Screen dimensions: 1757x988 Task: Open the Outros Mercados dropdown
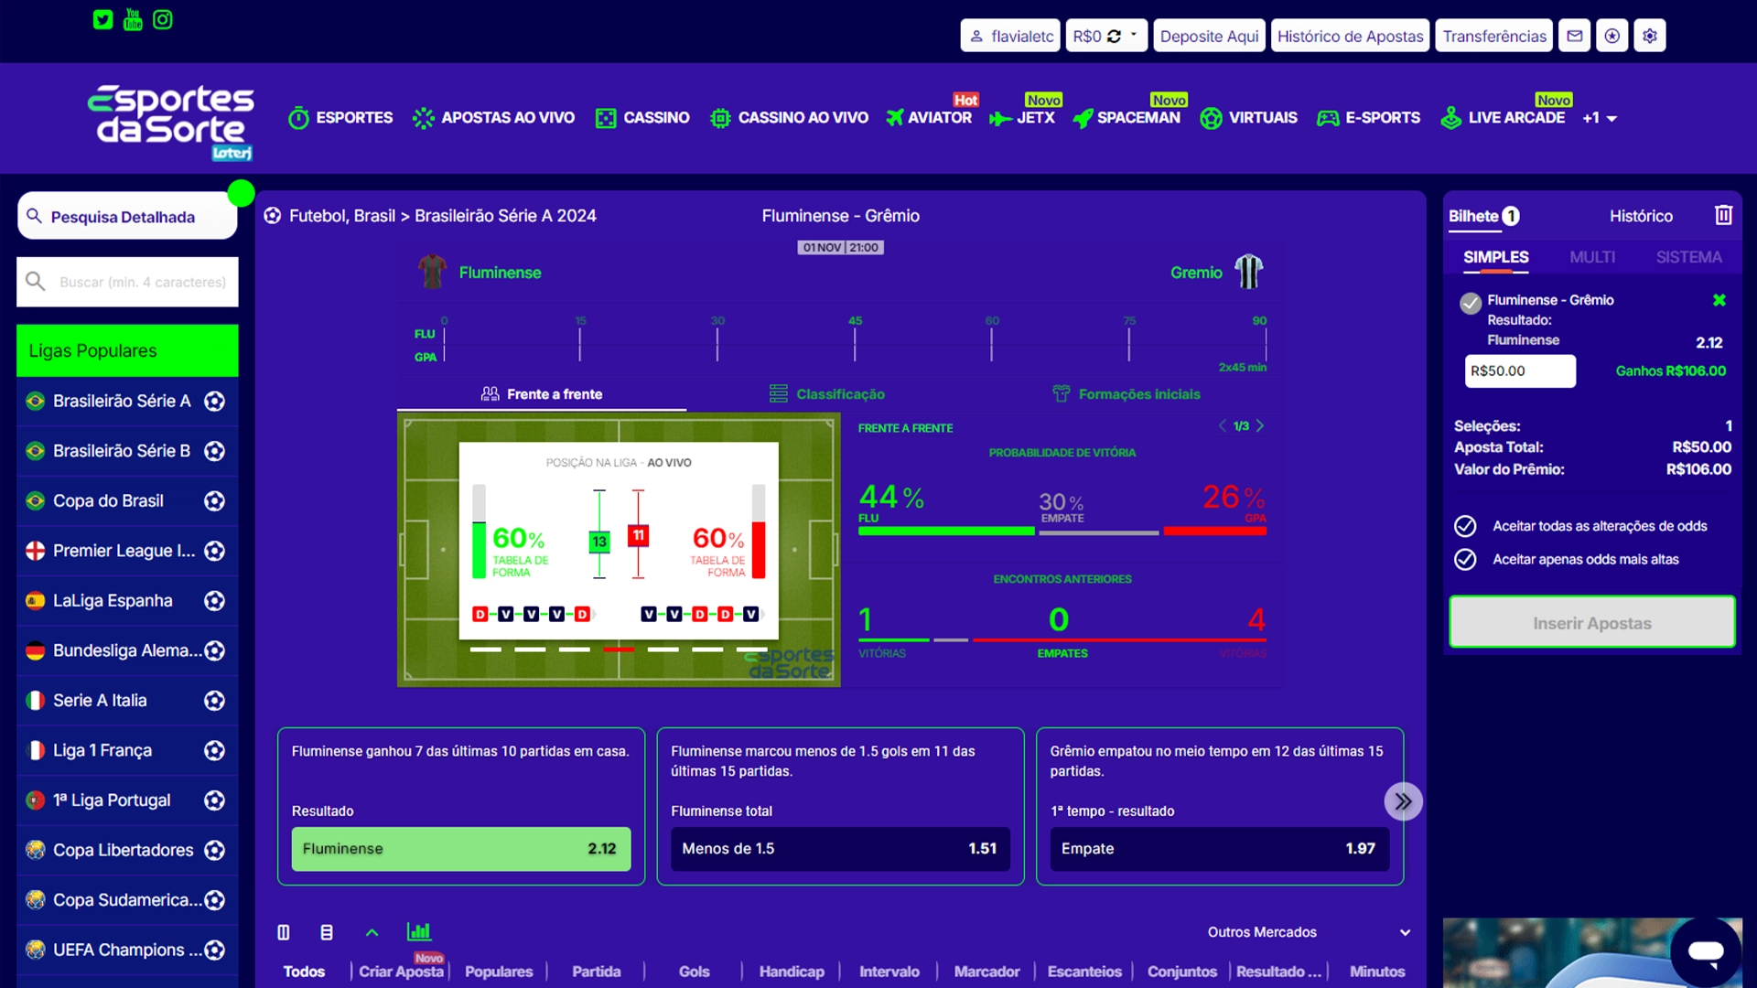pyautogui.click(x=1309, y=932)
